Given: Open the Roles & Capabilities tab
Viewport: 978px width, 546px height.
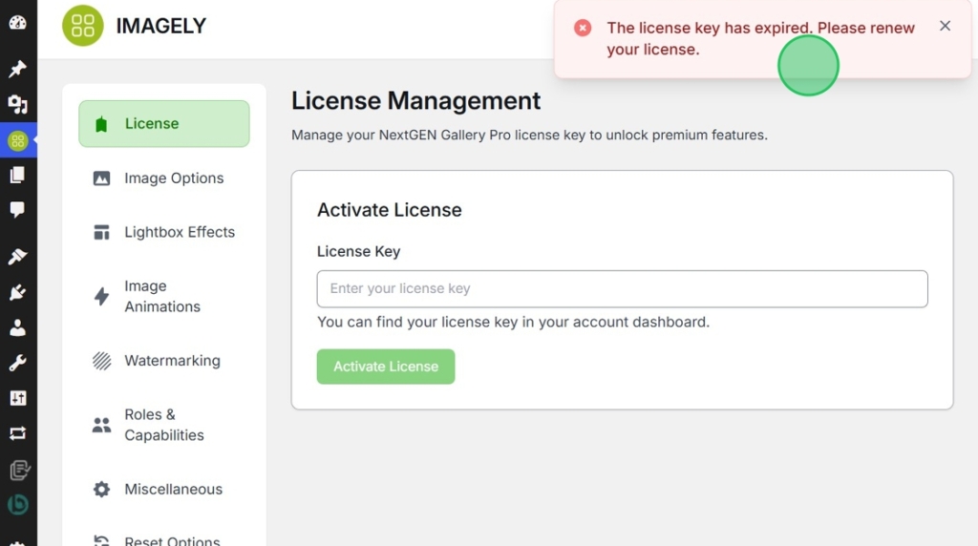Looking at the screenshot, I should 164,425.
